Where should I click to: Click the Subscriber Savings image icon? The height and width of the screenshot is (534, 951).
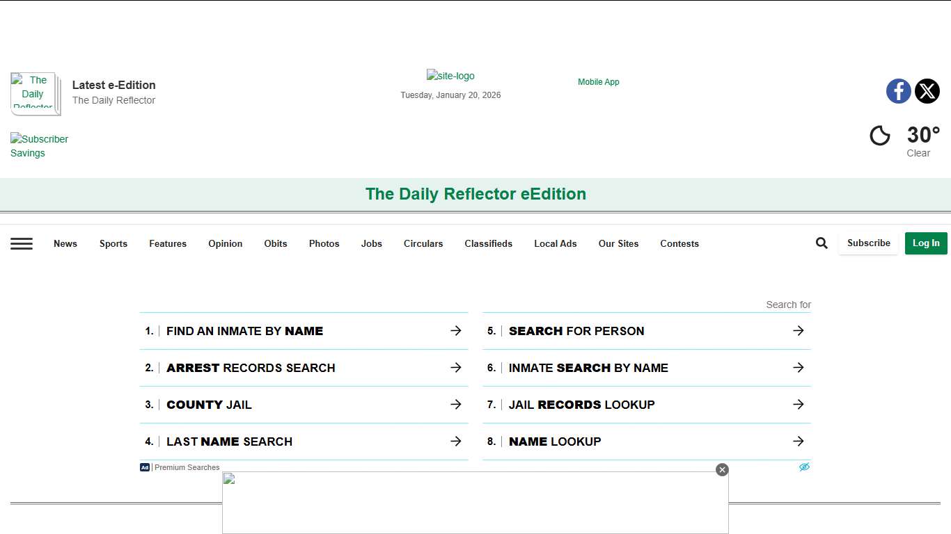click(40, 145)
